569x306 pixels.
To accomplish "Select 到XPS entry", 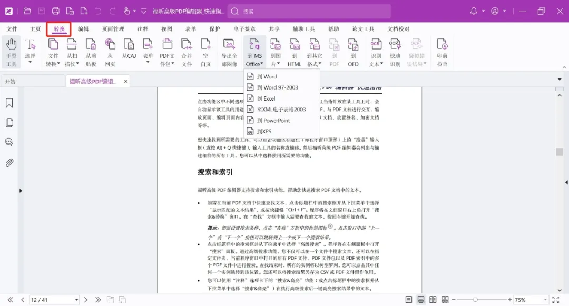I will pos(282,131).
